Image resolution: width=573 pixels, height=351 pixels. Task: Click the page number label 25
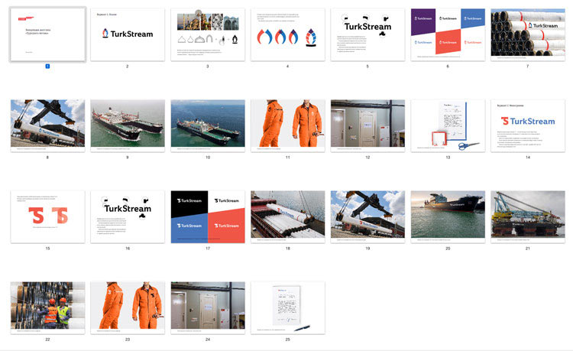(287, 340)
